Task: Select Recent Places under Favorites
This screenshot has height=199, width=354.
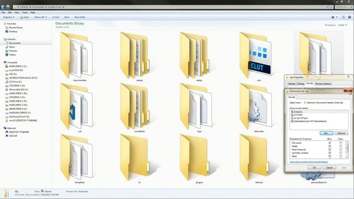Action: [x=14, y=28]
